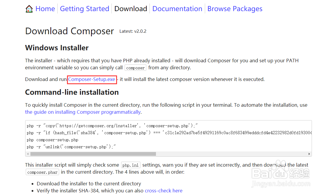Viewport: 328px width, 195px height.
Task: Click the empty scrollbar track right side
Action: coord(231,154)
